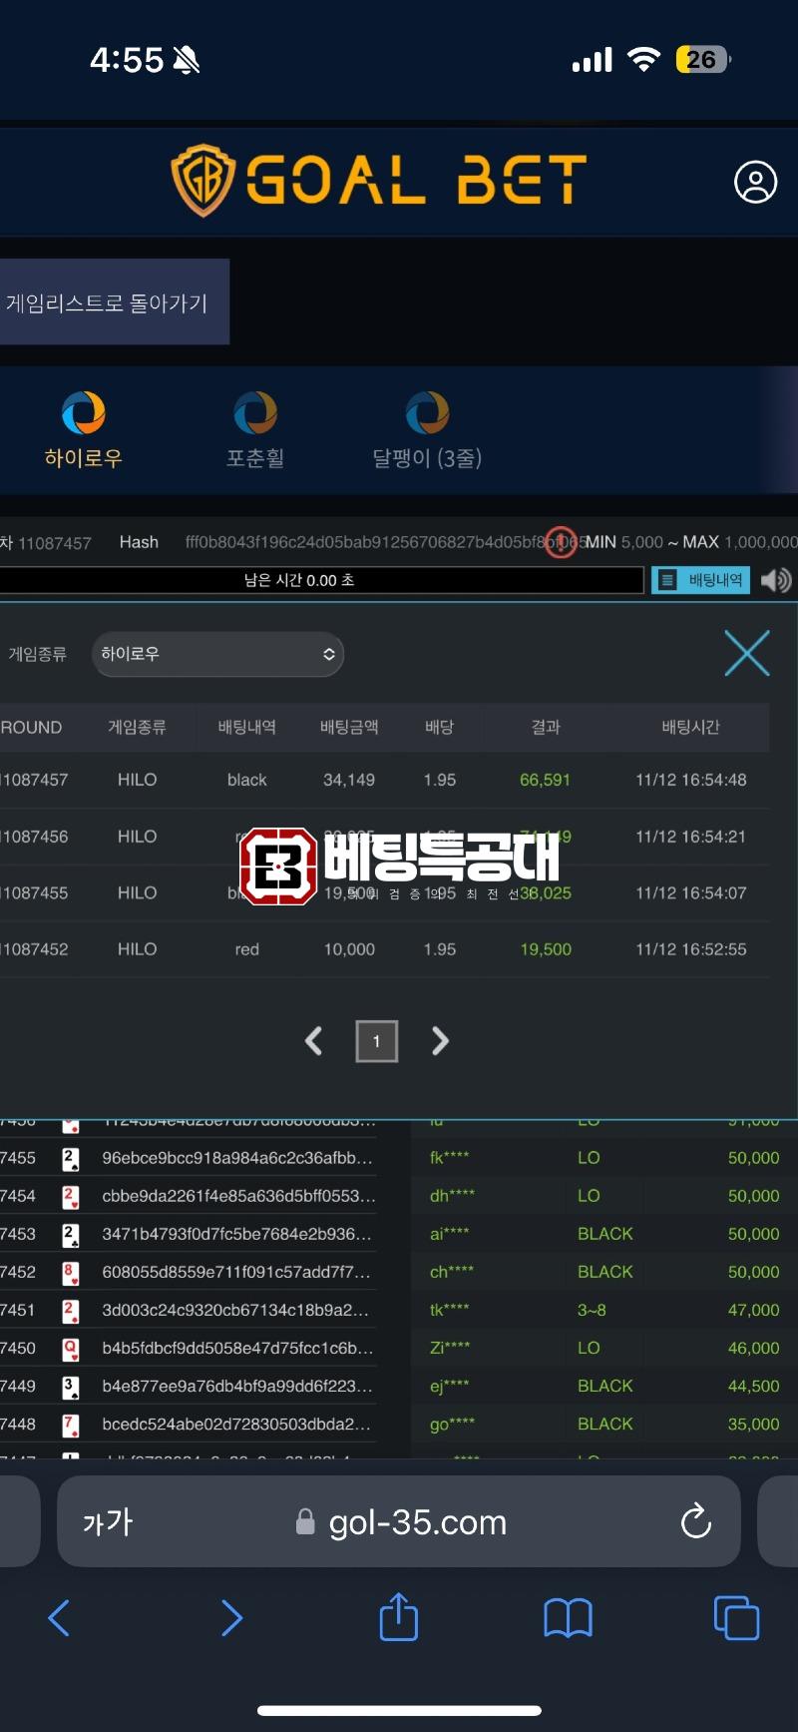Select page 1 of history
This screenshot has width=798, height=1732.
click(x=377, y=1041)
